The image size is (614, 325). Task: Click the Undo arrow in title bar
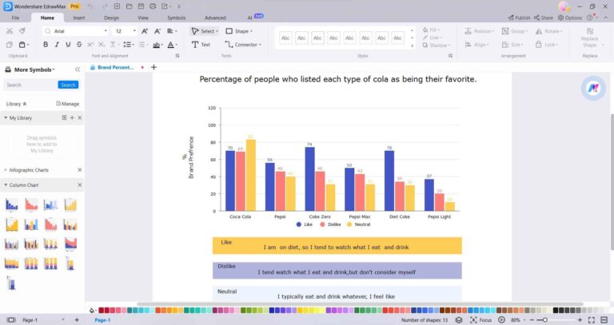(90, 6)
